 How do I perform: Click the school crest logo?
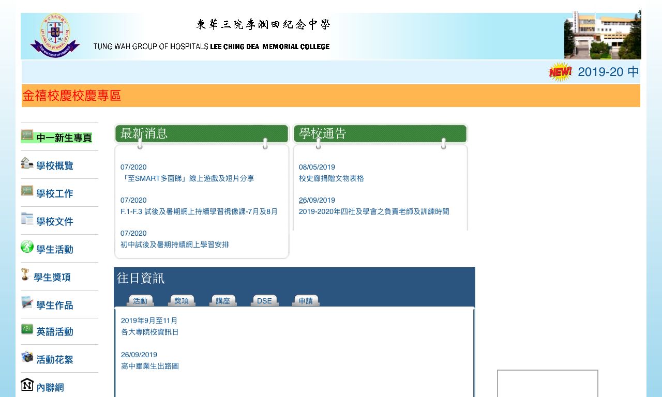click(55, 35)
